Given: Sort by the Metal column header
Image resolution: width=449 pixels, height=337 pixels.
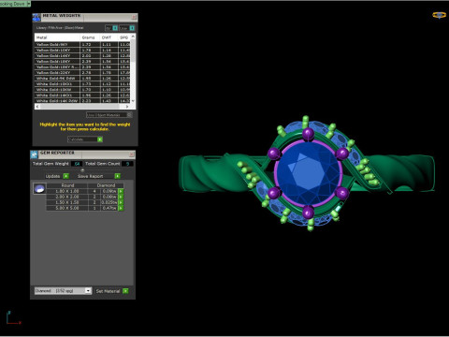Looking at the screenshot, I should point(57,37).
